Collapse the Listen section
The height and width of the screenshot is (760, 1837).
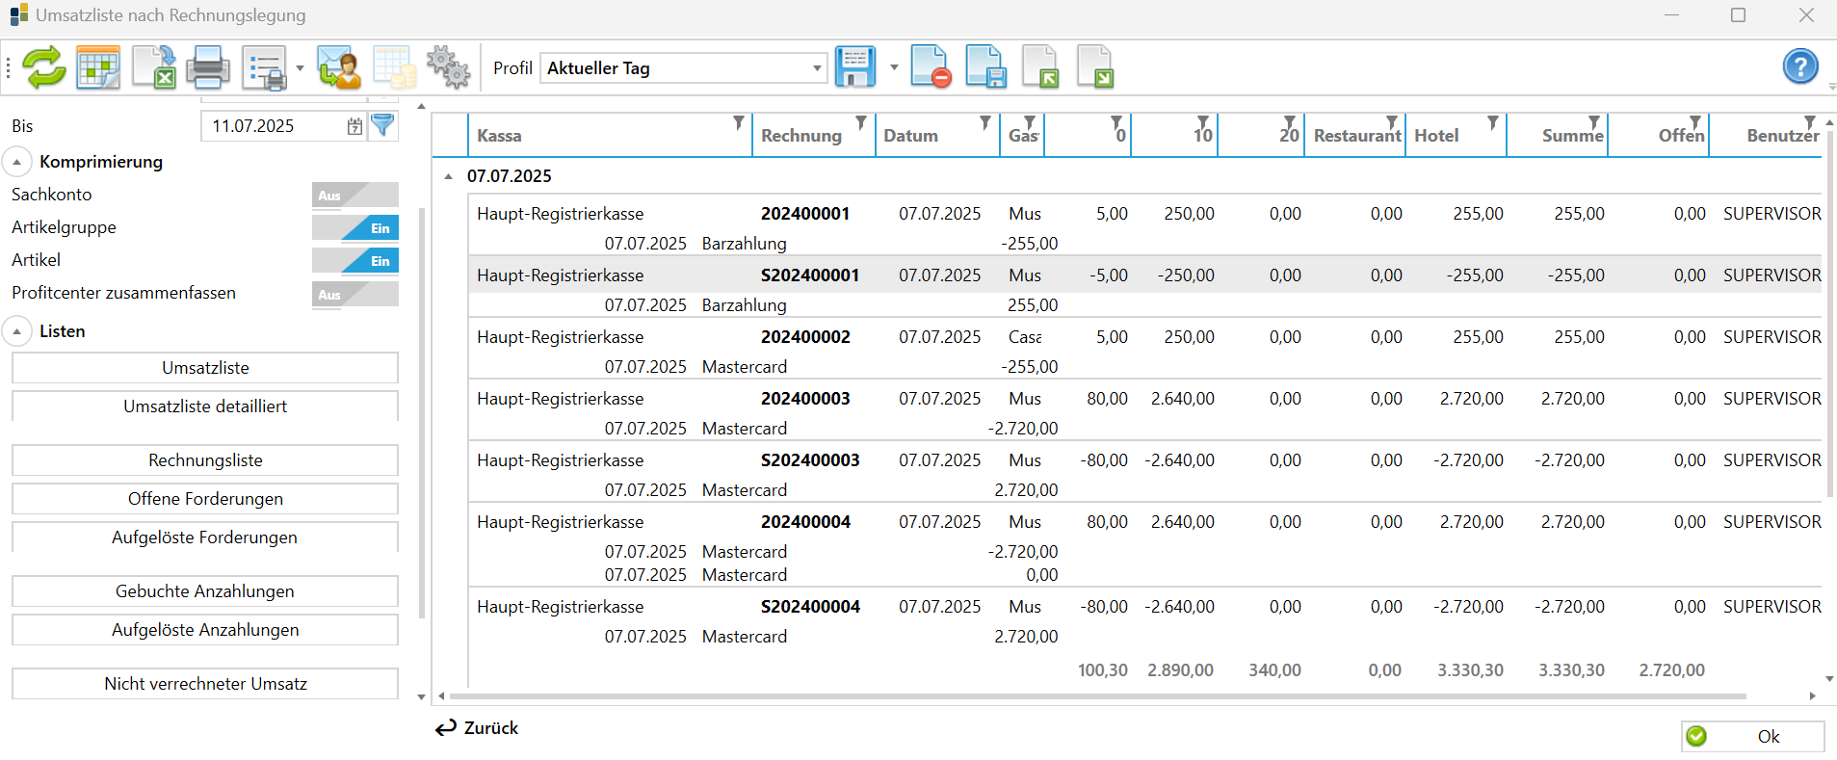16,331
